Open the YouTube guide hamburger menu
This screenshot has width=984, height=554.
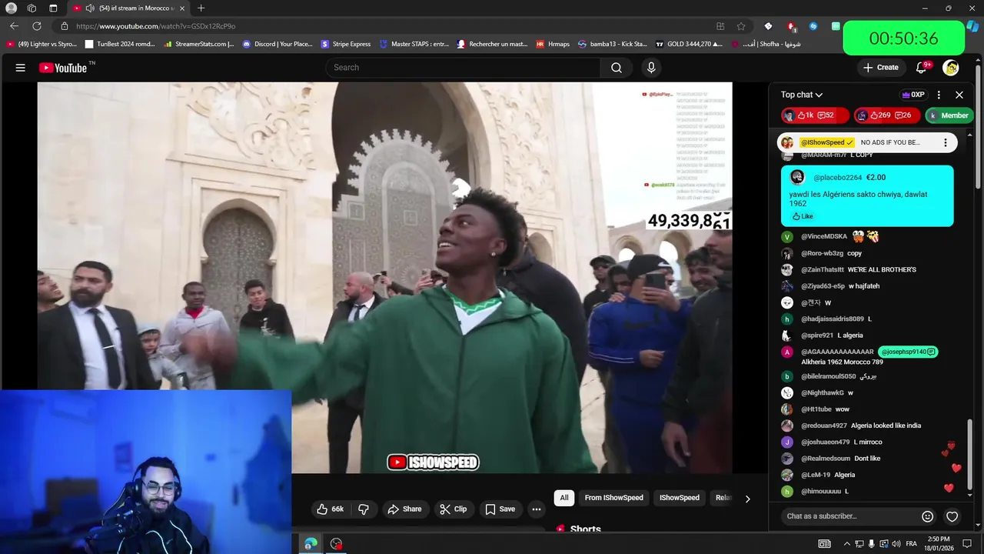(20, 68)
